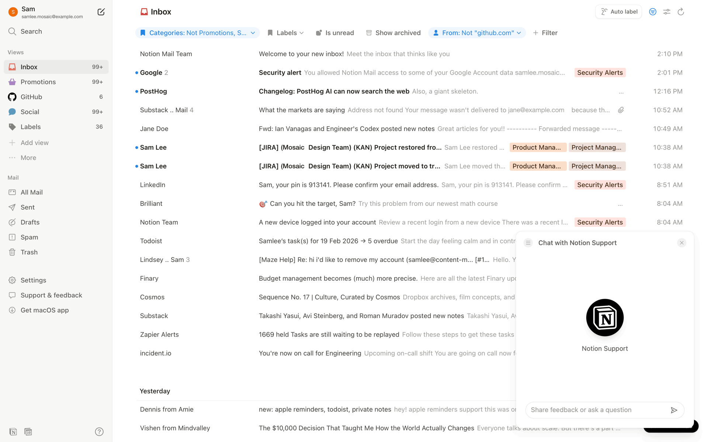Screen dimensions: 708x442
Task: Open the Notion app icon at bottom left
Action: [13, 432]
